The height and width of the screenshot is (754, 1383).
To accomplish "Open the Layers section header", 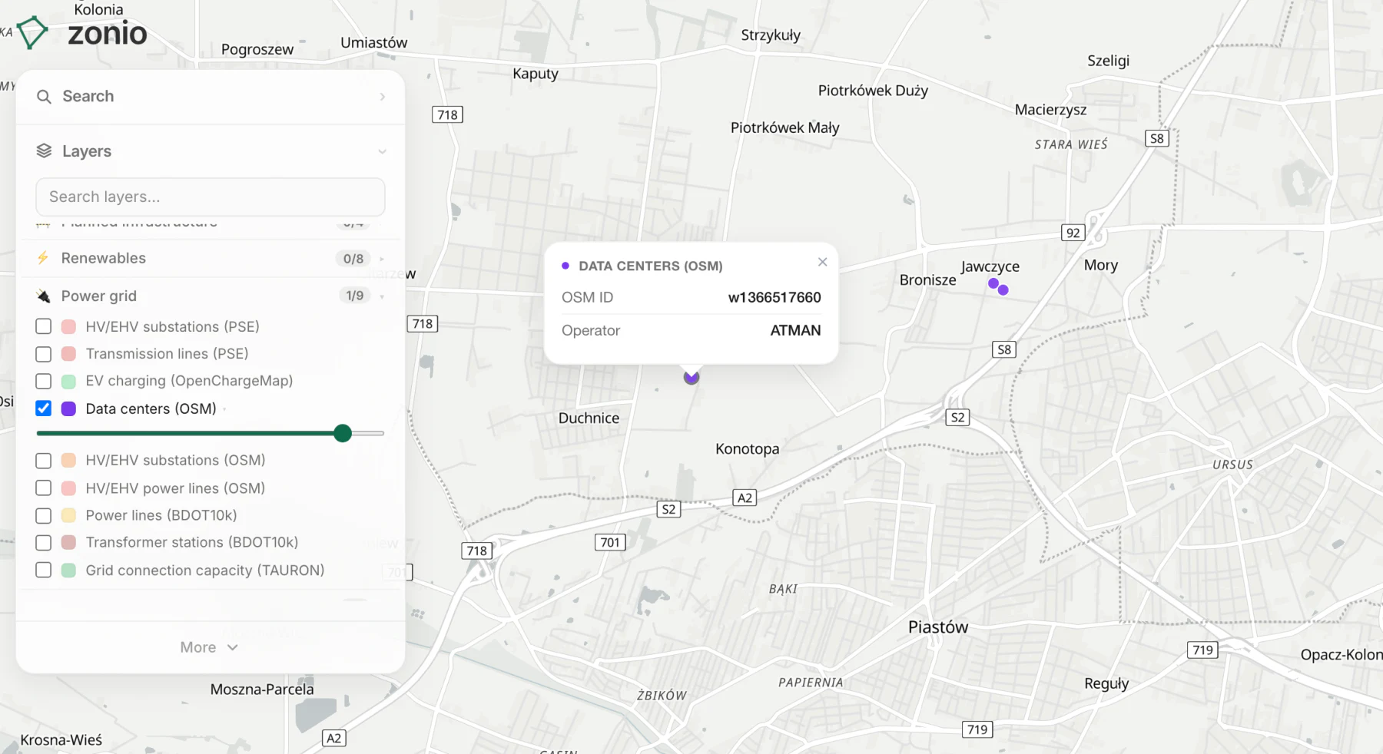I will point(210,151).
